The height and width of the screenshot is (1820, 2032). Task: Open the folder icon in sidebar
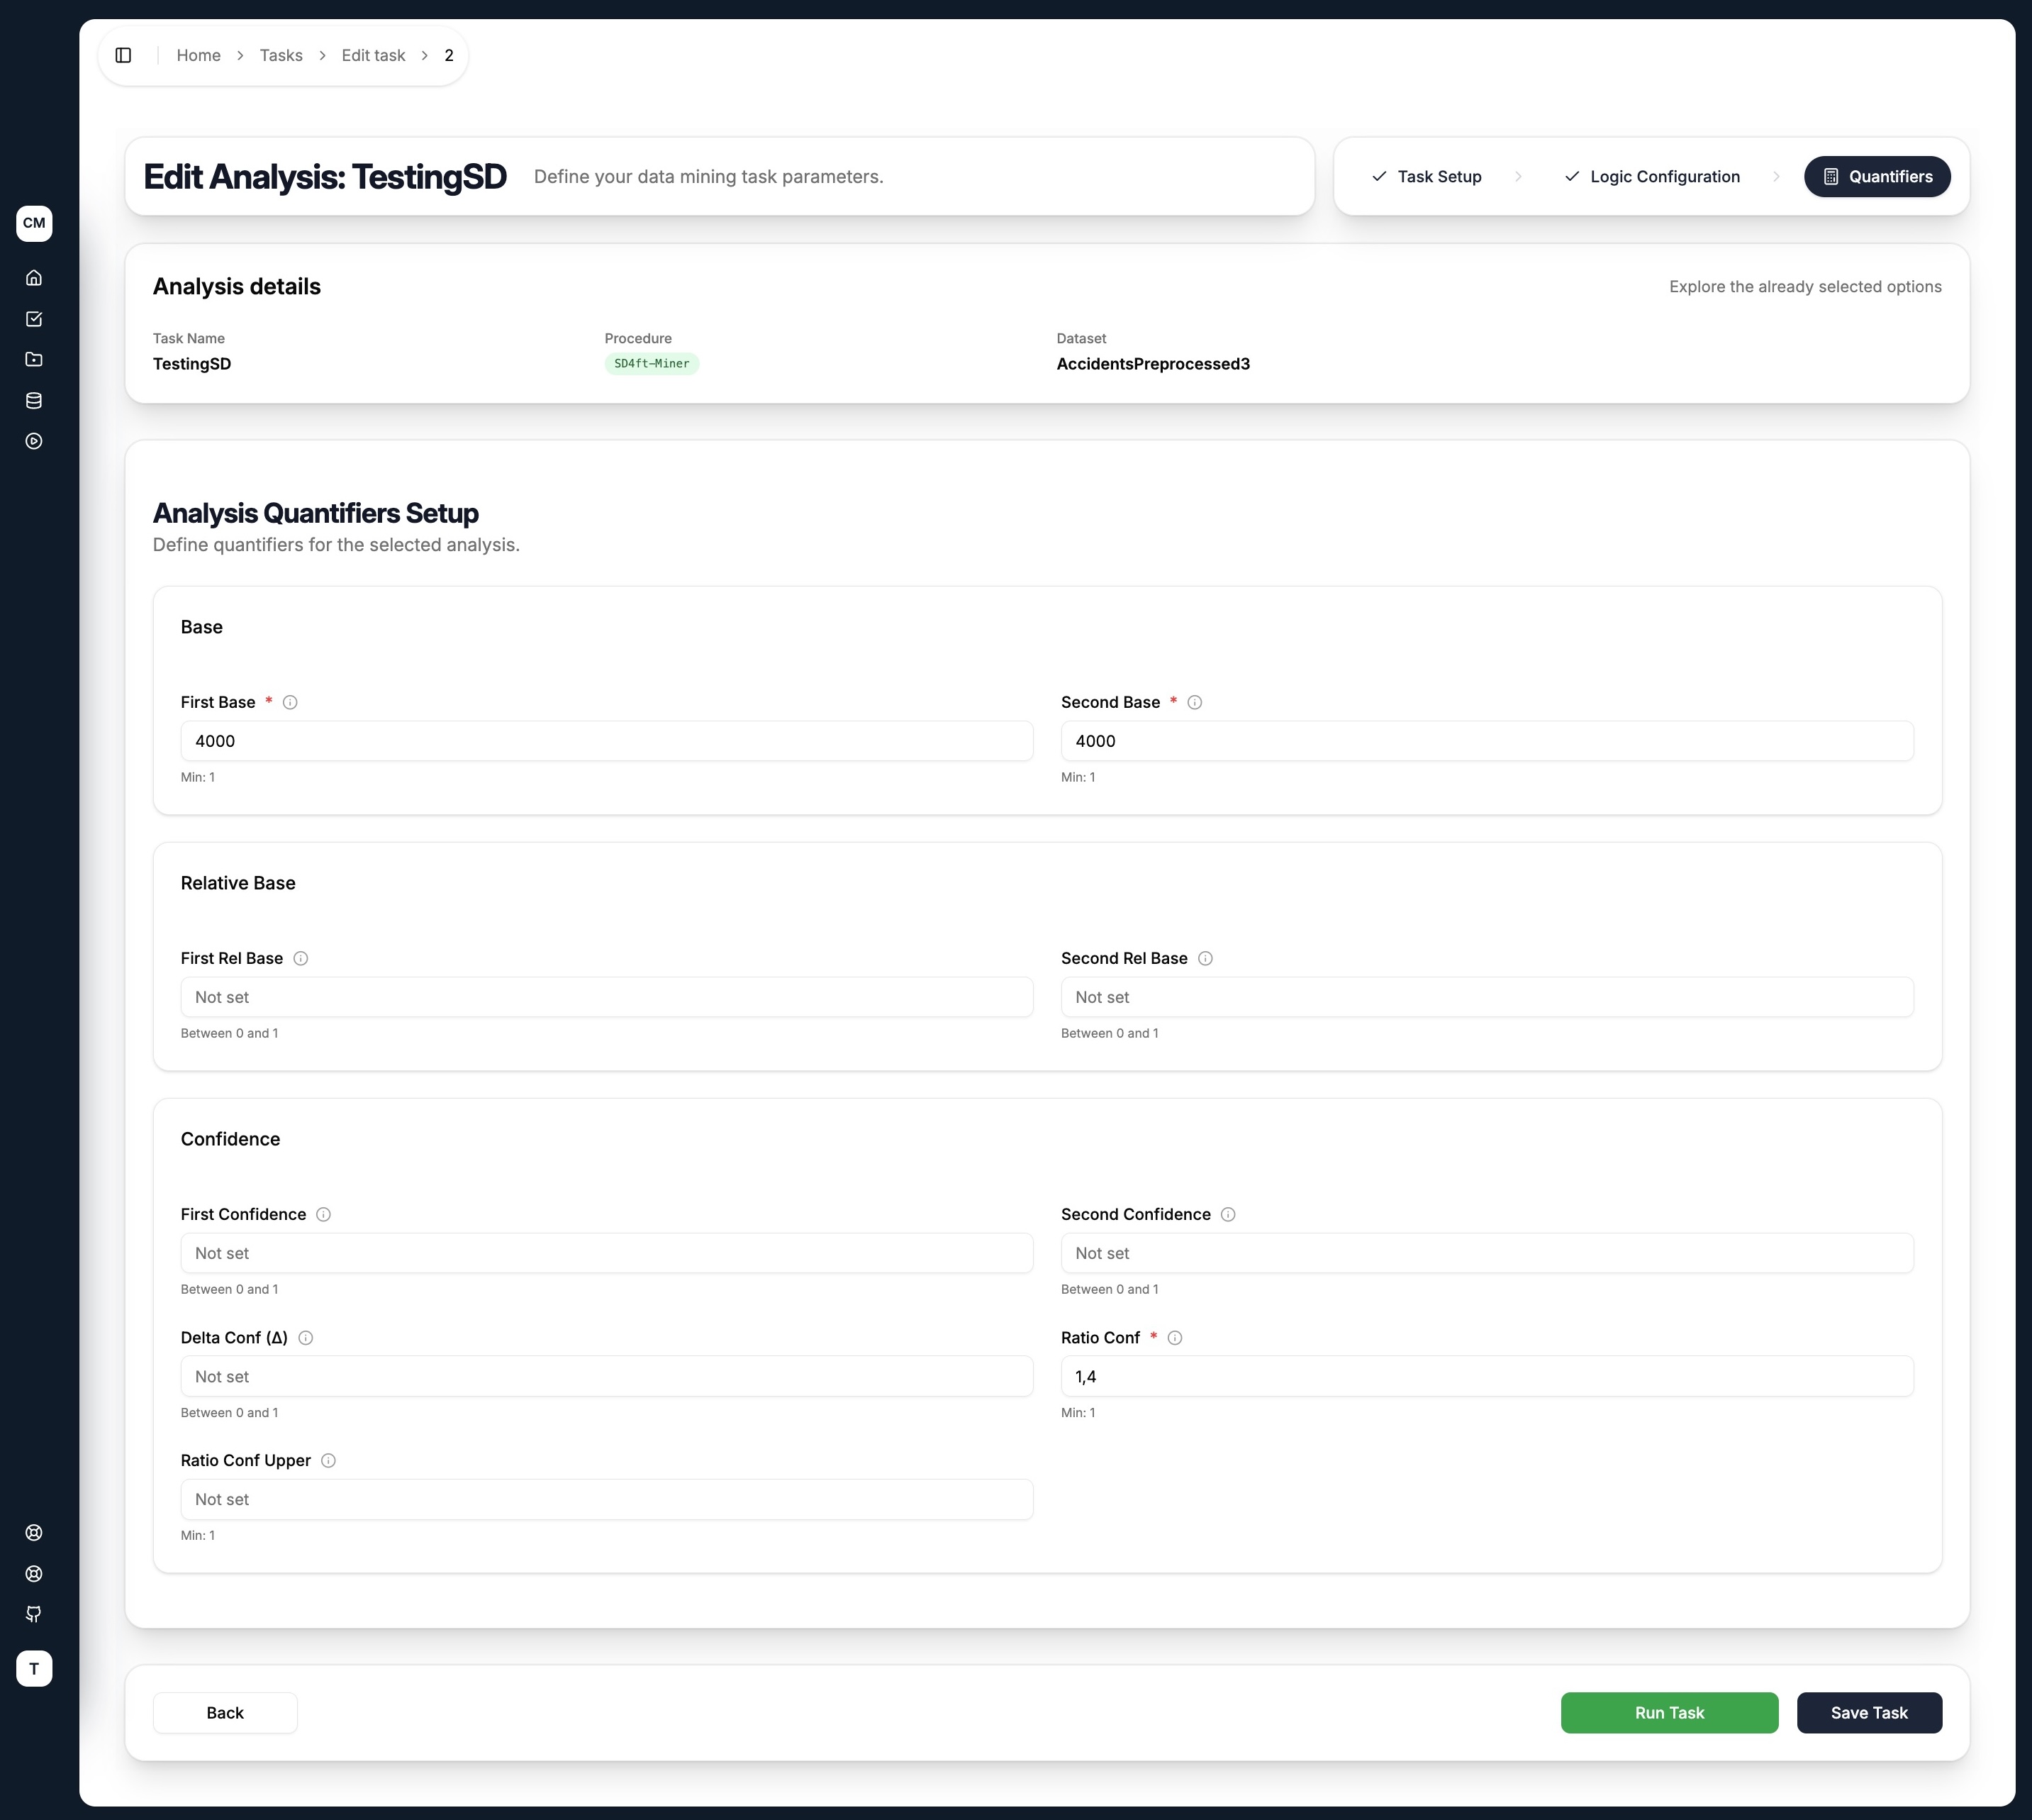pos(34,360)
